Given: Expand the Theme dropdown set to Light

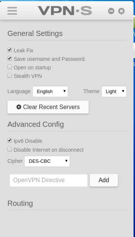Looking at the screenshot, I should tap(114, 92).
